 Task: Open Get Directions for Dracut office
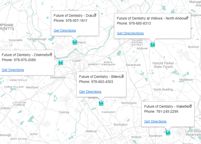[65, 31]
